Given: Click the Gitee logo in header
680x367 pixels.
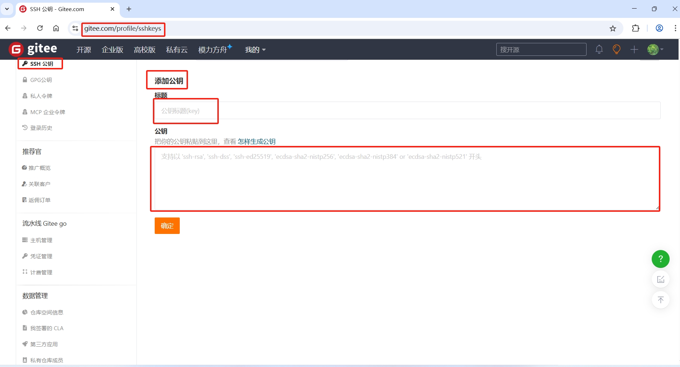Looking at the screenshot, I should 33,49.
